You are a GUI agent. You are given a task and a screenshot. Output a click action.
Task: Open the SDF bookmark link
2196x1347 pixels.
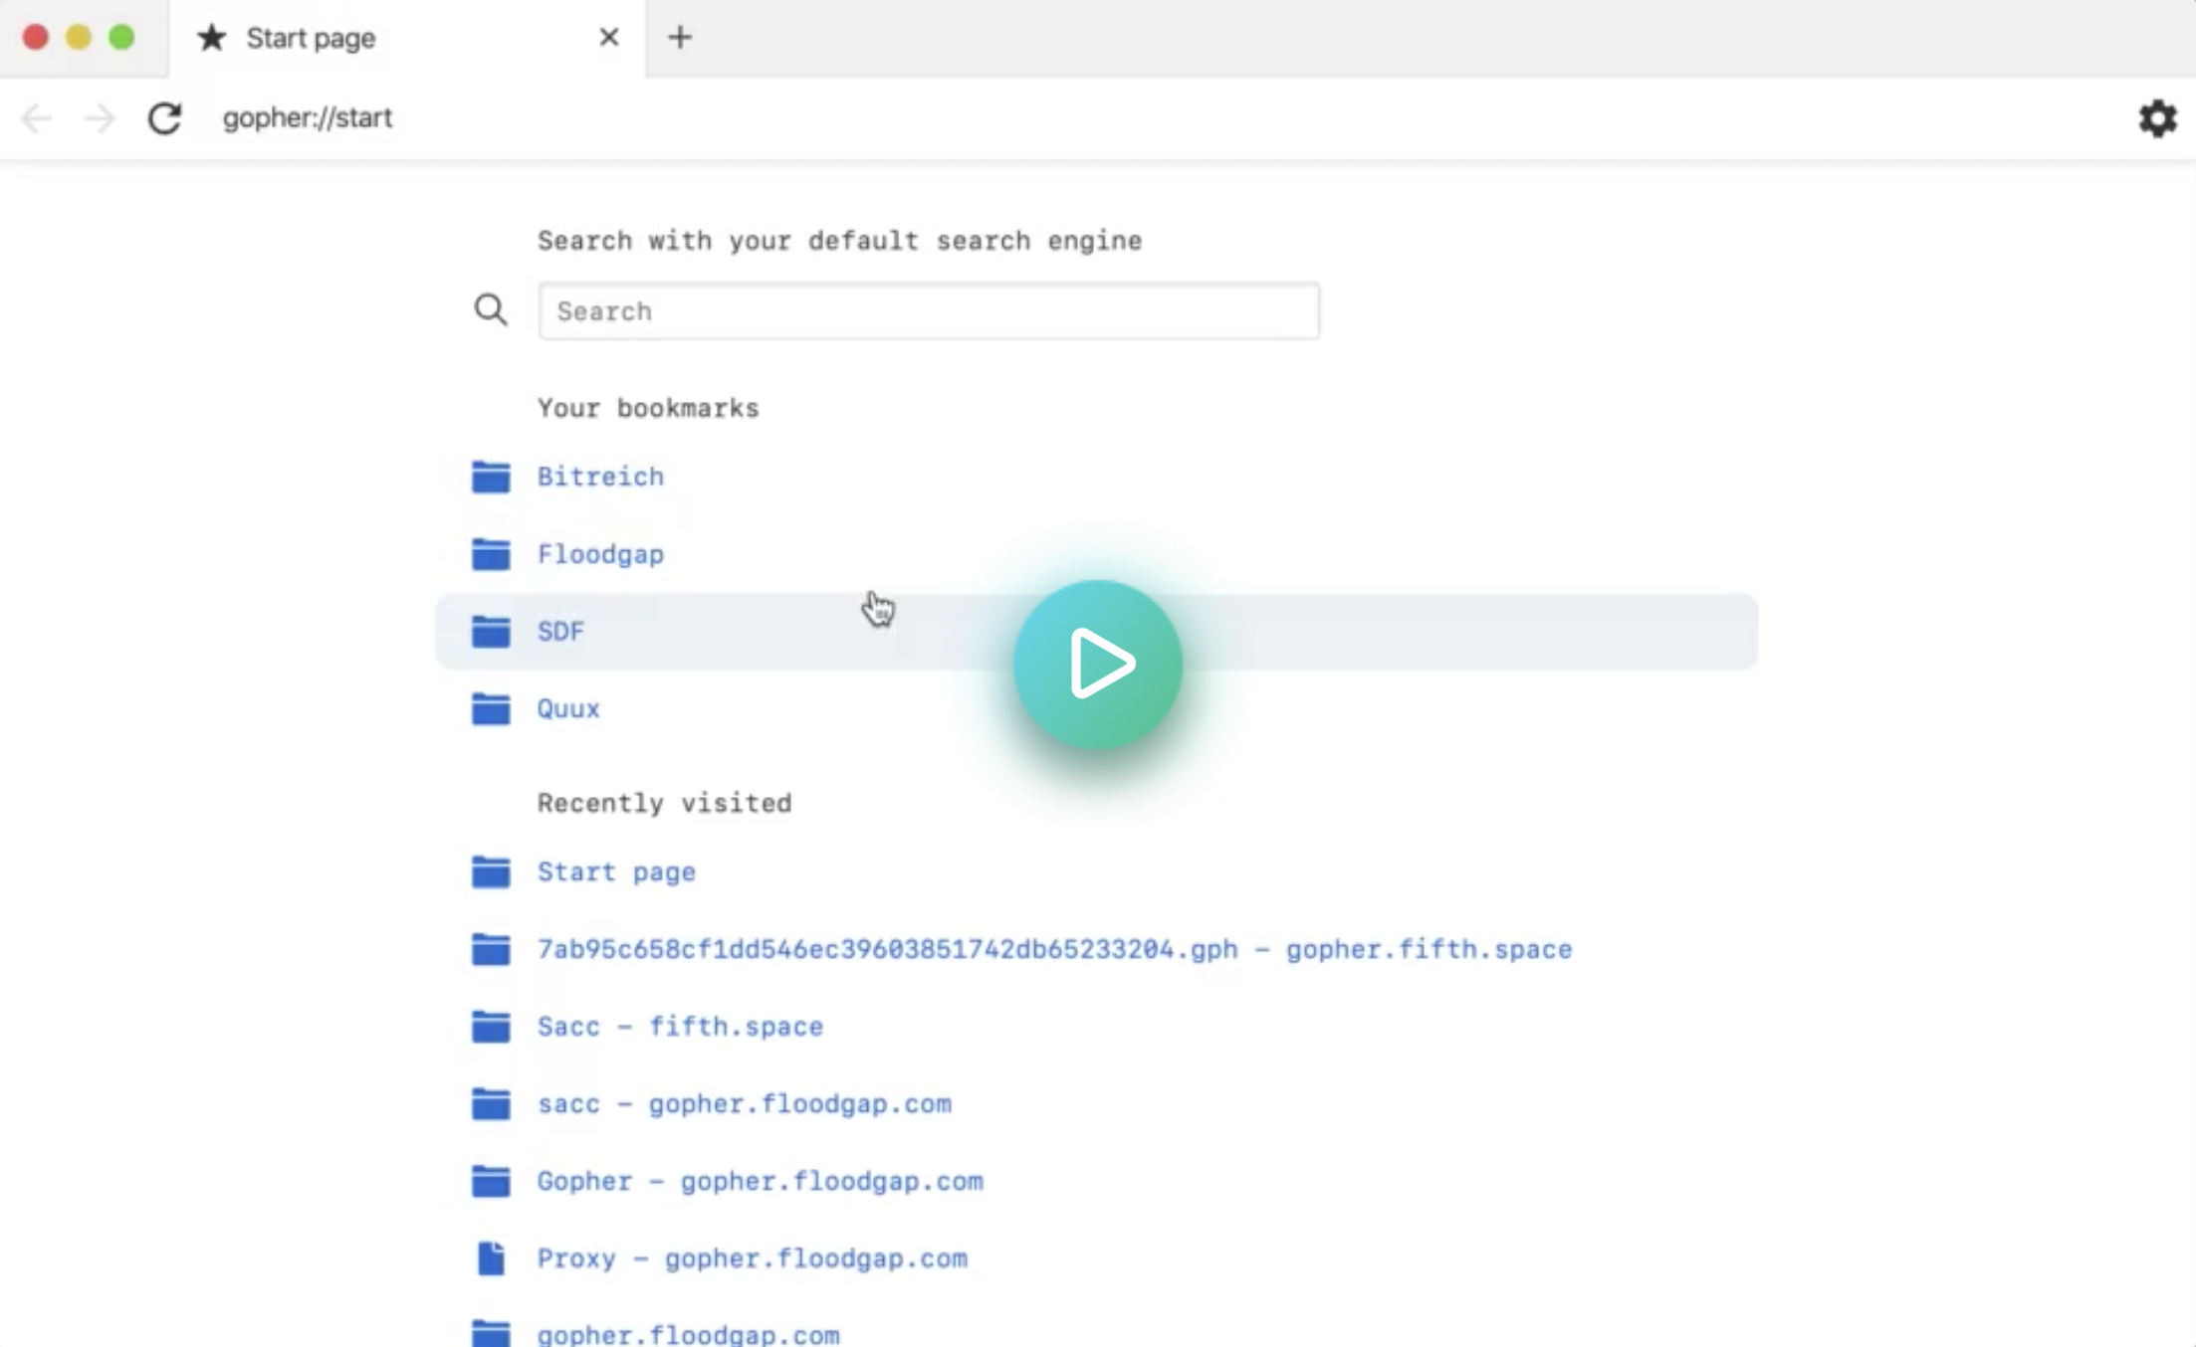point(560,632)
